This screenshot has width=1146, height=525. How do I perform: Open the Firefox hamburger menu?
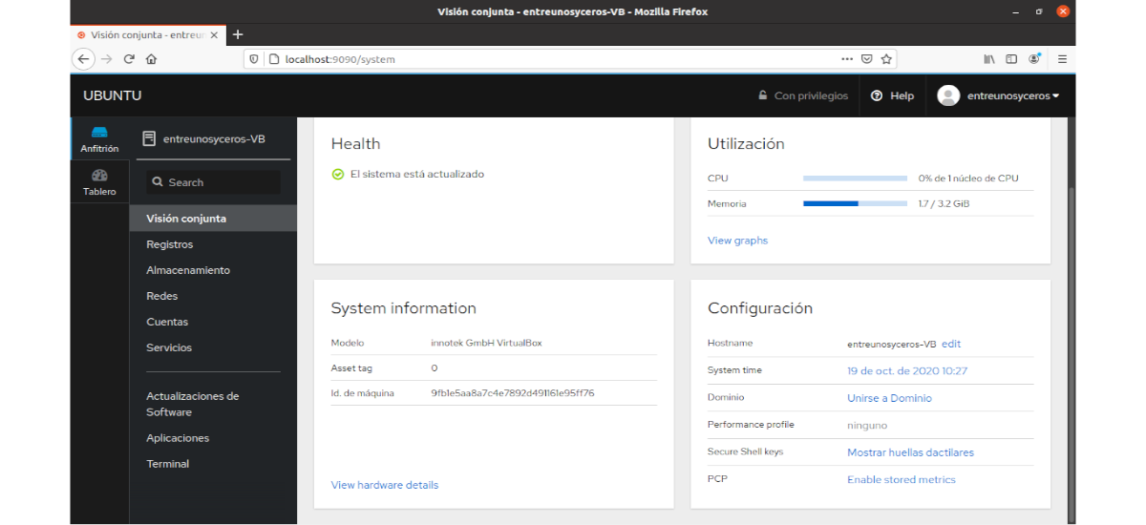coord(1062,59)
